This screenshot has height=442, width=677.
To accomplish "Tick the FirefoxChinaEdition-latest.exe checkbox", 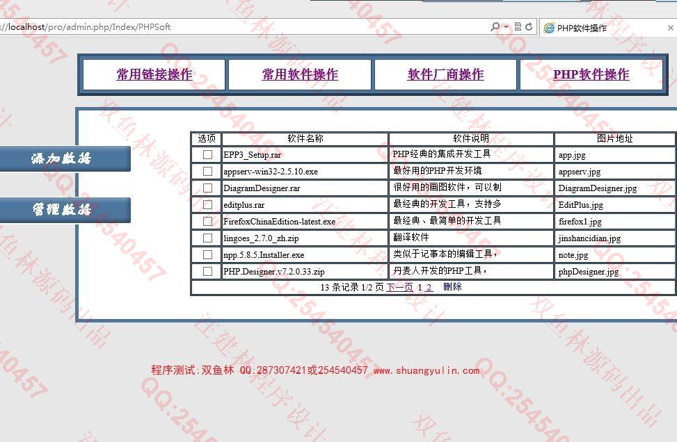I will [x=207, y=221].
